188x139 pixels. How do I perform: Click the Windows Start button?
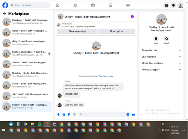[3, 130]
